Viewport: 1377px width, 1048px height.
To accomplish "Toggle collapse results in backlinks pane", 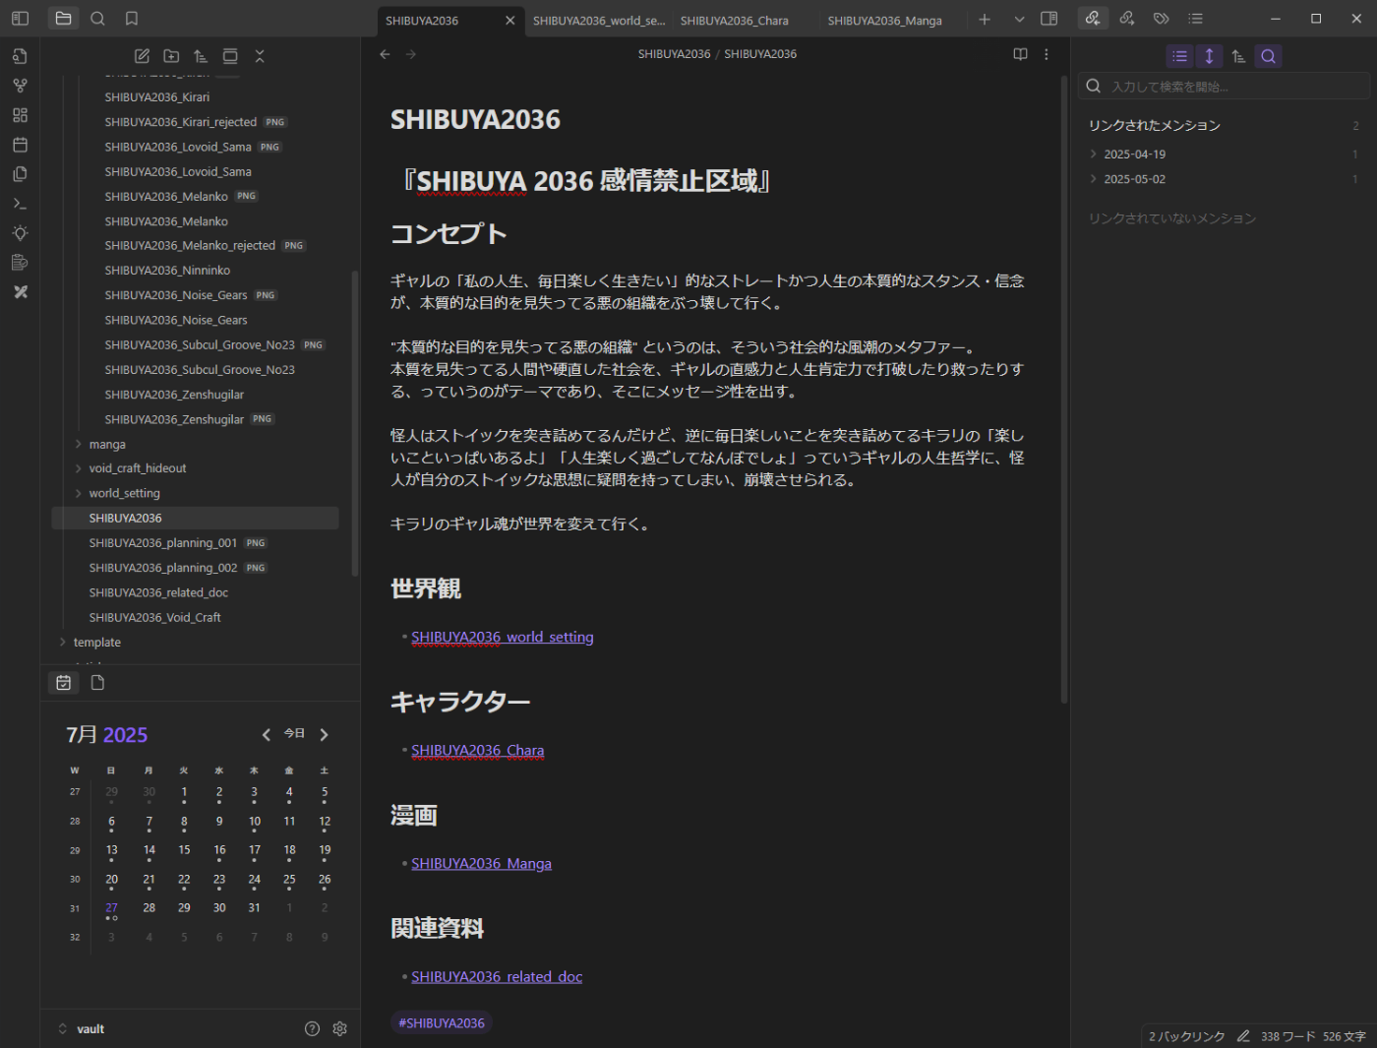I will coord(1180,56).
